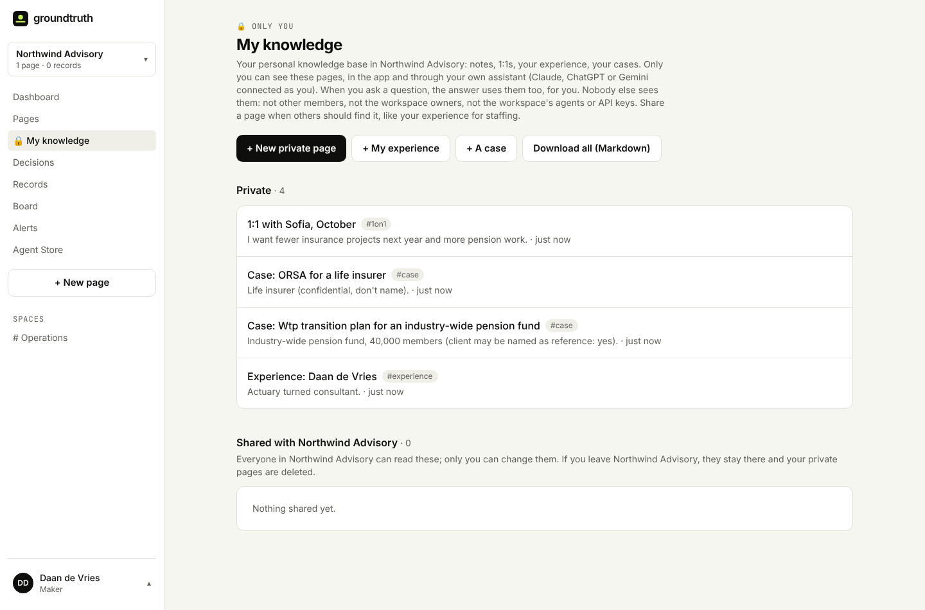The image size is (925, 610).
Task: Open Decisions in the sidebar
Action: tap(82, 162)
